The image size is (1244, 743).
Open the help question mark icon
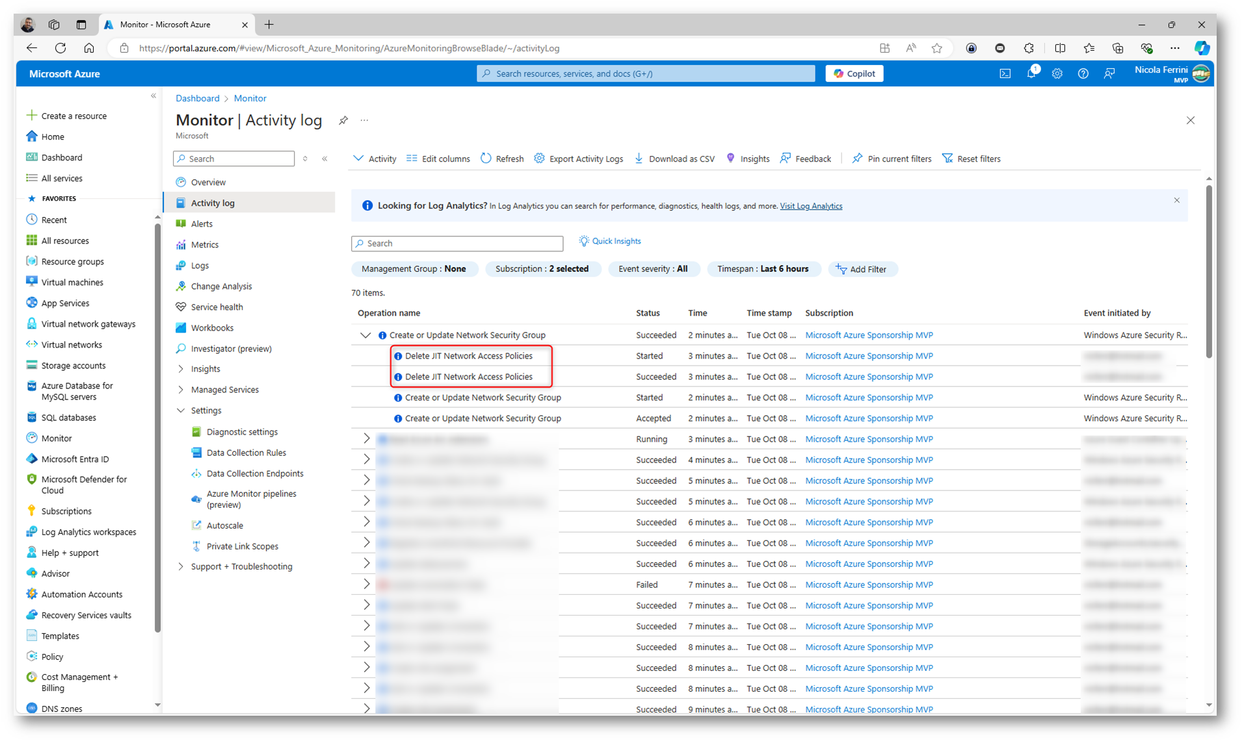coord(1083,73)
